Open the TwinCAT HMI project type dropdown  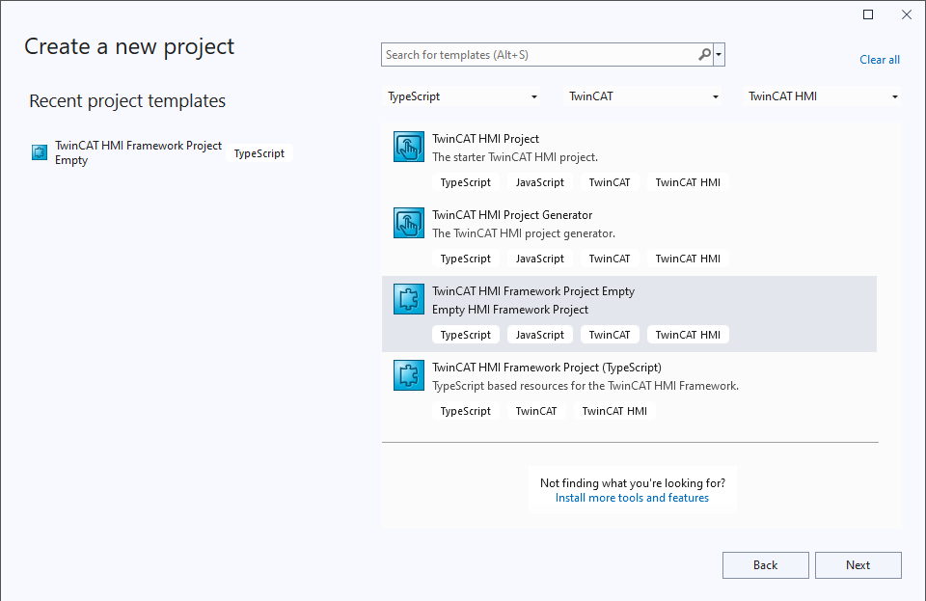coord(824,96)
